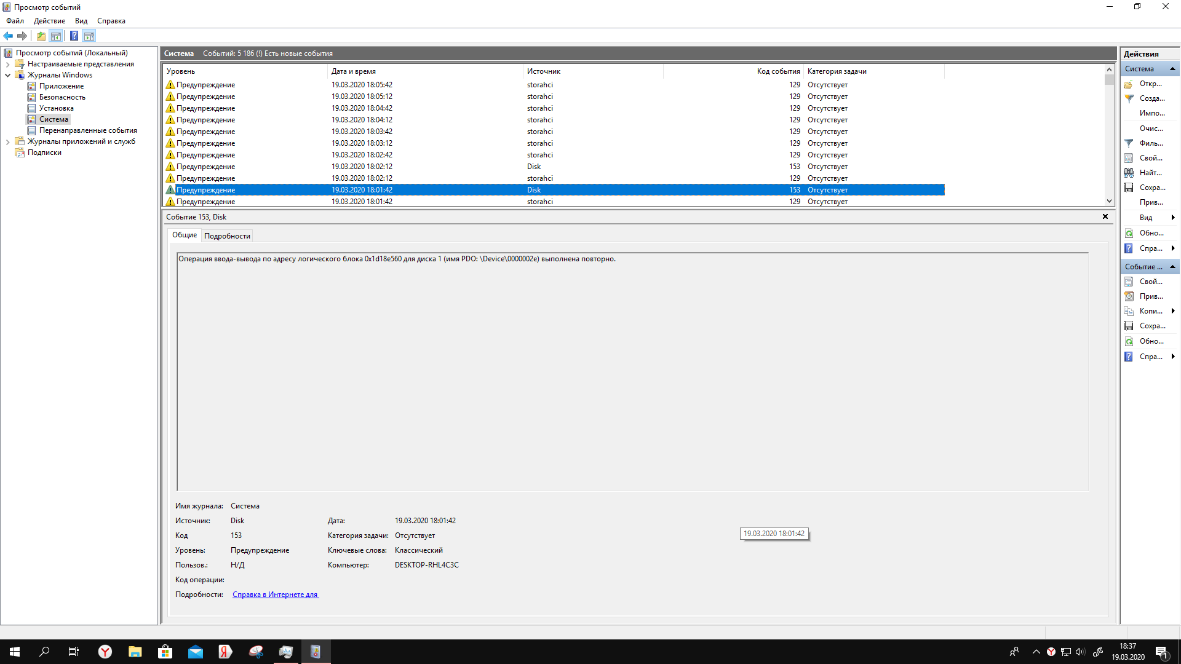Collapse the Журналы Windows tree node
The height and width of the screenshot is (664, 1181).
tap(7, 75)
